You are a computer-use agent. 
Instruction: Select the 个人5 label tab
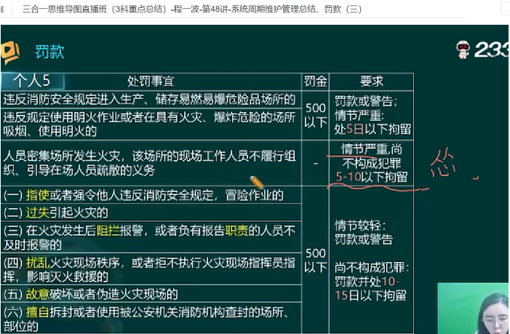pos(31,81)
